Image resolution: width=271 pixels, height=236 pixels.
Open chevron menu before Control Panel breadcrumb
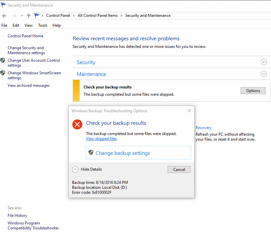coord(42,16)
